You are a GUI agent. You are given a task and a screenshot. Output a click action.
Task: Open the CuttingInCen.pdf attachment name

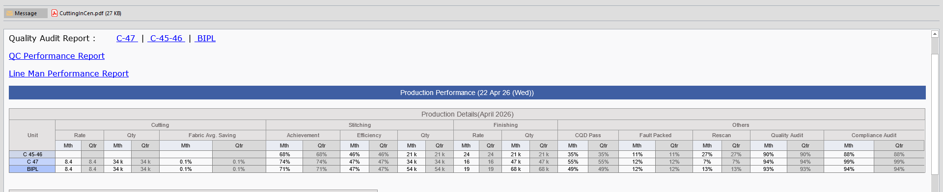(x=90, y=13)
